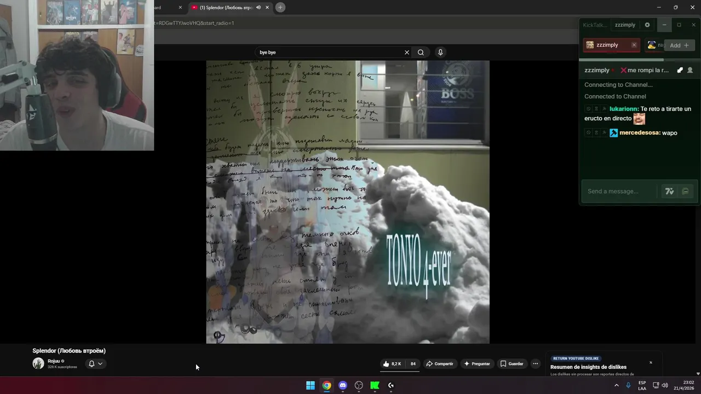Image resolution: width=701 pixels, height=394 pixels.
Task: Open notification bell dropdown for Rojuu
Action: pos(96,364)
